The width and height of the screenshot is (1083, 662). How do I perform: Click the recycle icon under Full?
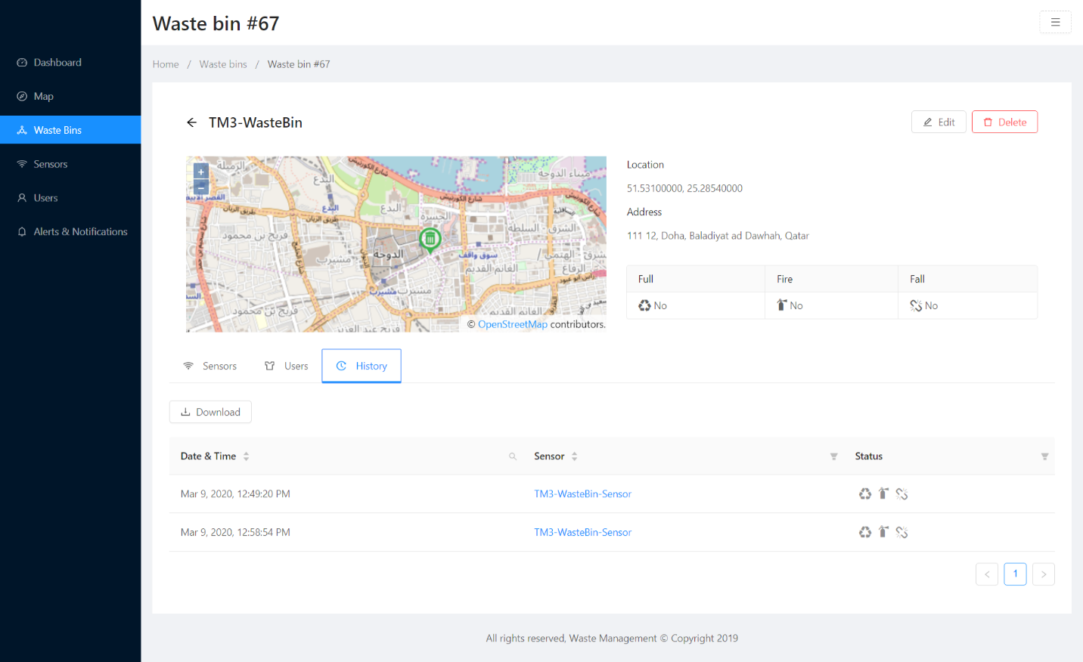pos(644,305)
